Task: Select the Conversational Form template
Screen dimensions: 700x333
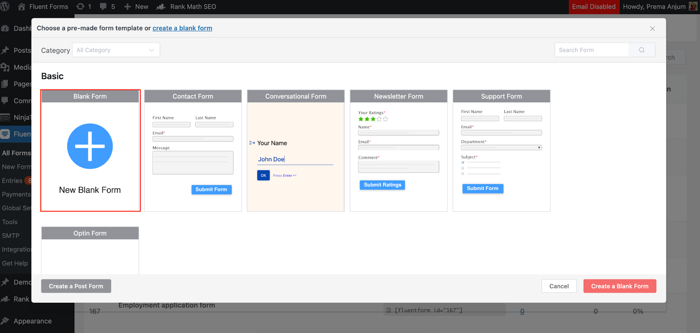Action: point(296,151)
